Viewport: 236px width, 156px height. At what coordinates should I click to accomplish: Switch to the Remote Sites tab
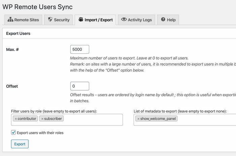click(x=23, y=20)
